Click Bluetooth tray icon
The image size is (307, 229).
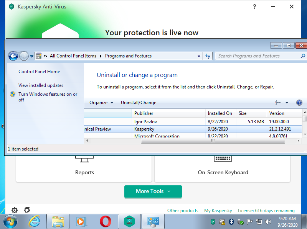(231, 222)
